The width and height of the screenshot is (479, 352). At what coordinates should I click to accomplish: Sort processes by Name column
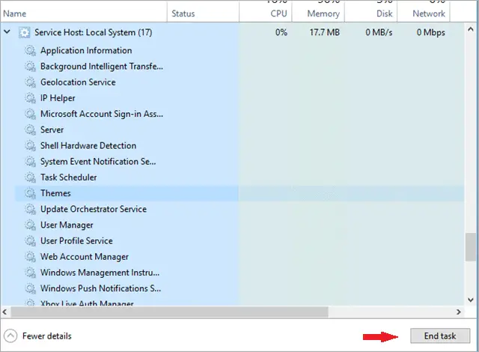tap(84, 12)
